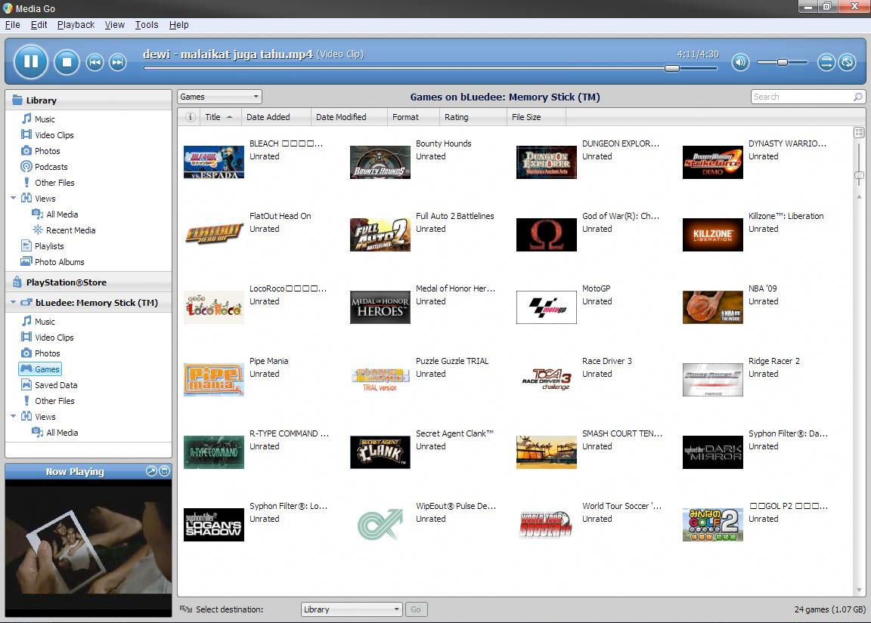This screenshot has width=871, height=623.
Task: Open Photos on the Memory Stick
Action: [41, 353]
